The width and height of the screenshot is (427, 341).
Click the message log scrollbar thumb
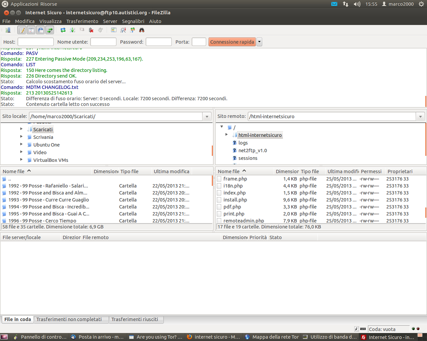coord(426,101)
